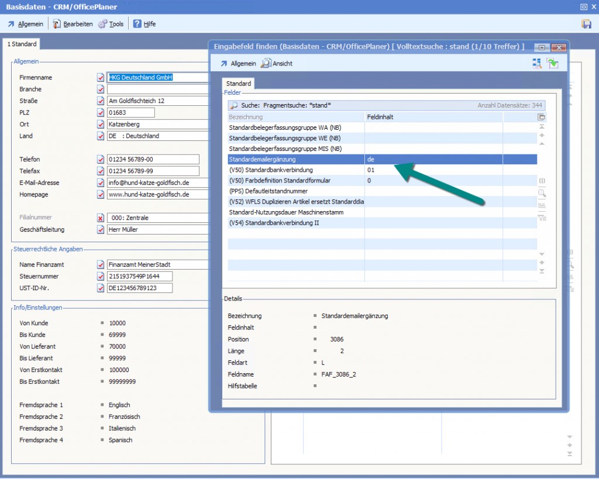Viewport: 599px width, 479px height.
Task: Open the Allgemein menu in search dialog
Action: click(x=237, y=63)
